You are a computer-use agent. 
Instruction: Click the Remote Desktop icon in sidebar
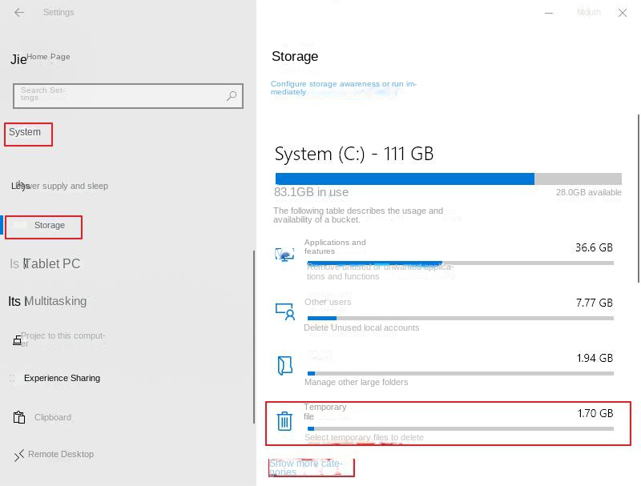pyautogui.click(x=18, y=456)
